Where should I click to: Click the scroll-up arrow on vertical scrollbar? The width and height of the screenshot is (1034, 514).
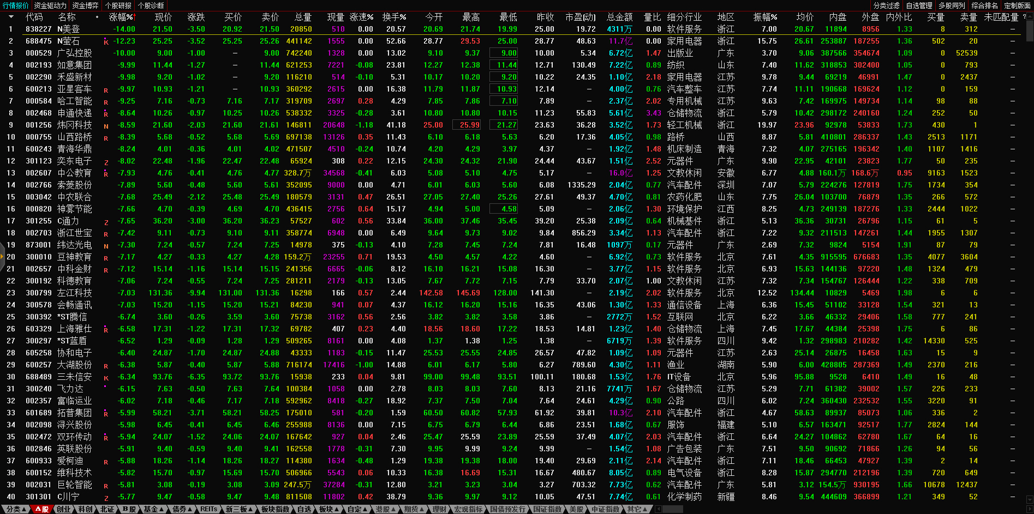pos(1030,17)
